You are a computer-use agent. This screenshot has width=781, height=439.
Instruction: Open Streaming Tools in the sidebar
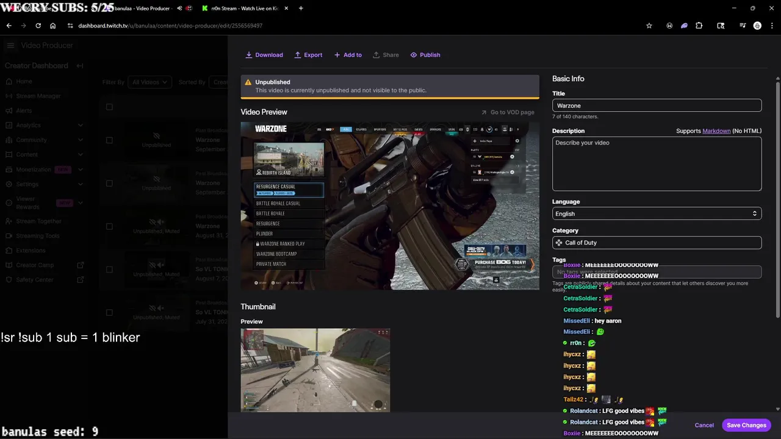pyautogui.click(x=37, y=236)
